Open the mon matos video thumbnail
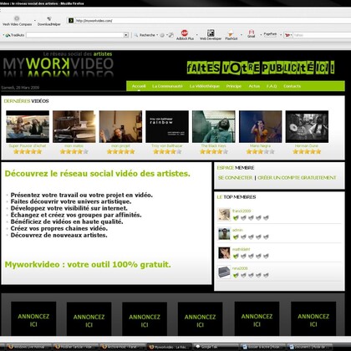 74,126
